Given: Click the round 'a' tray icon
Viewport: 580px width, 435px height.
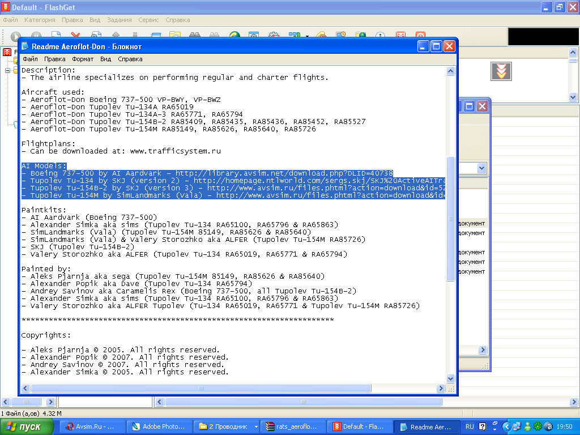Looking at the screenshot, I should click(x=548, y=427).
